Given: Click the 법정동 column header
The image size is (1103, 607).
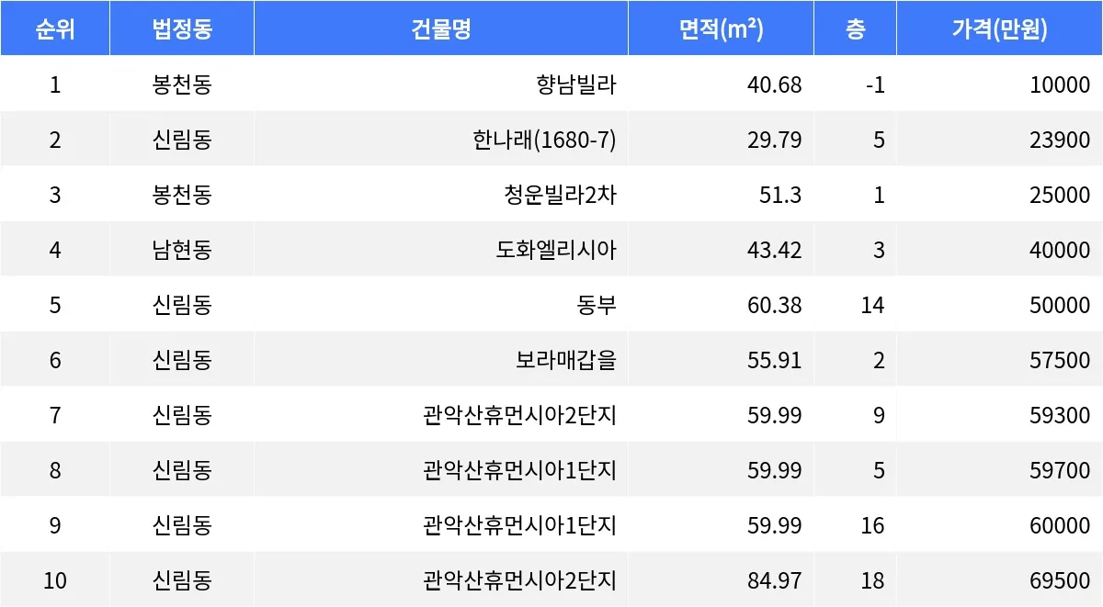Looking at the screenshot, I should pyautogui.click(x=182, y=29).
